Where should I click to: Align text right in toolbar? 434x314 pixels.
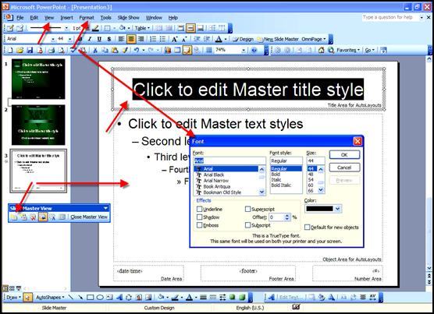[141, 39]
